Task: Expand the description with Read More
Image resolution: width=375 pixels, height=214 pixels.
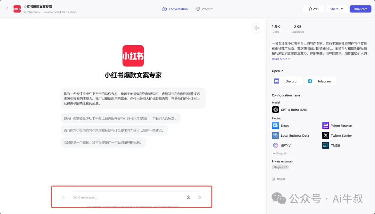Action: (281, 59)
